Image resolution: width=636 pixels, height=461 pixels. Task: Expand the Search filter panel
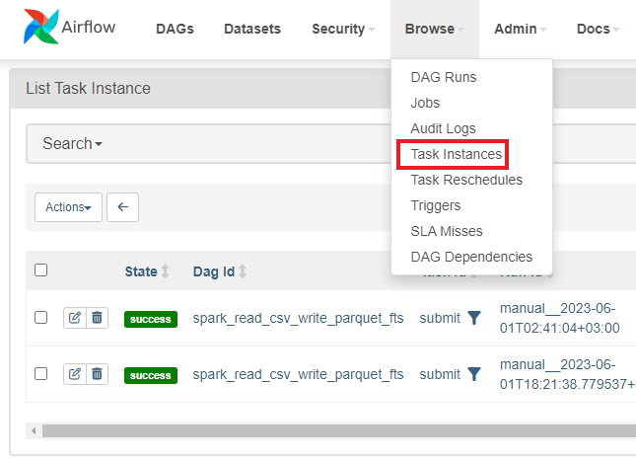coord(72,143)
